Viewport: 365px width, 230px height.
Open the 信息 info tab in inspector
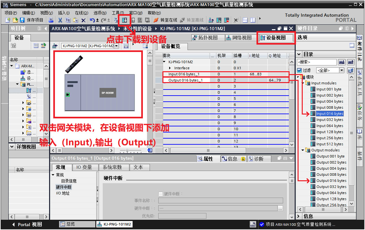[x=233, y=159]
